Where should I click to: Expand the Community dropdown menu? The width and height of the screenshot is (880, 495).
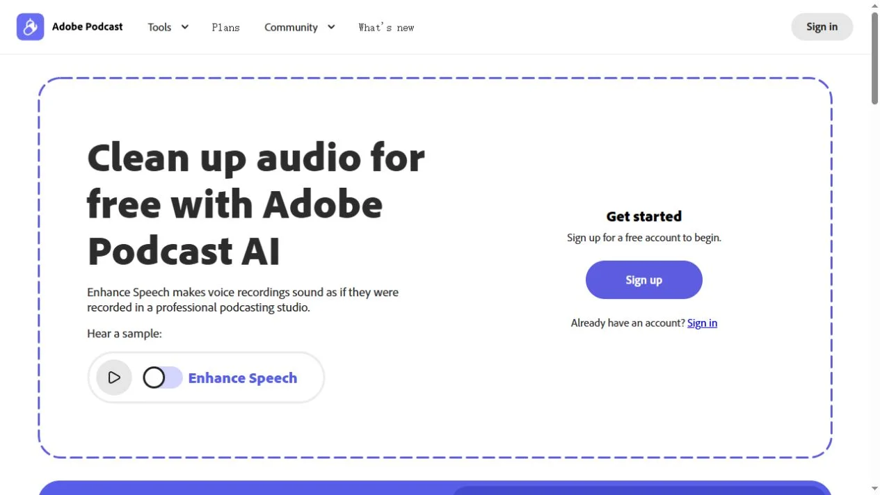coord(300,27)
